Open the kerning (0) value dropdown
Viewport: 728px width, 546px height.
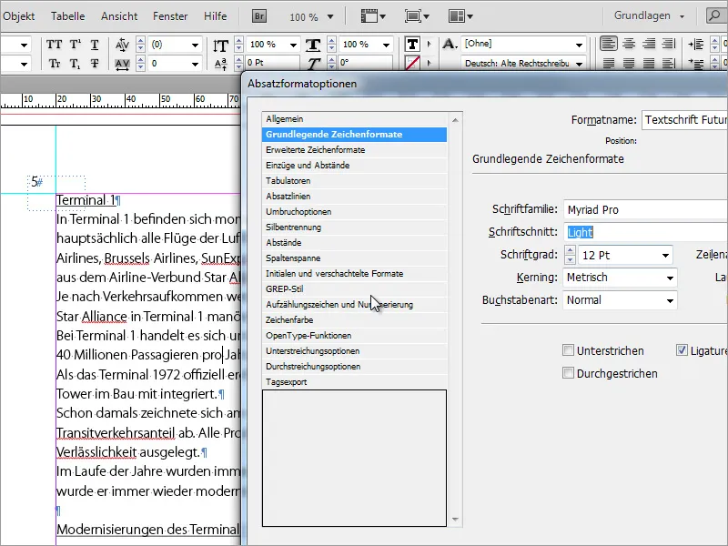(x=195, y=45)
